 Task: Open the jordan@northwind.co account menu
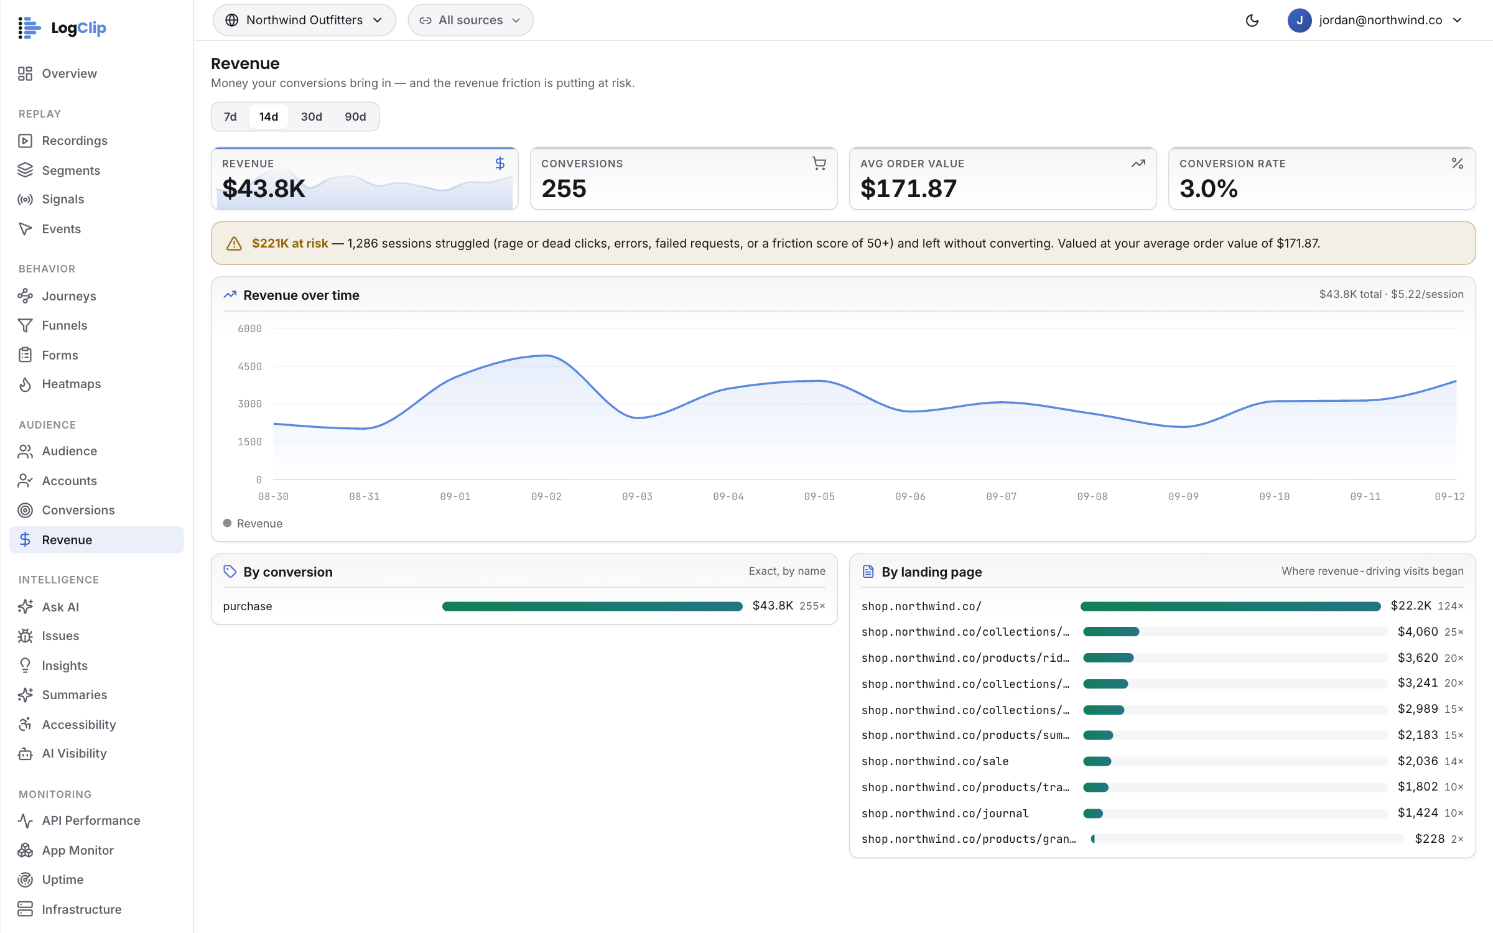(x=1375, y=20)
